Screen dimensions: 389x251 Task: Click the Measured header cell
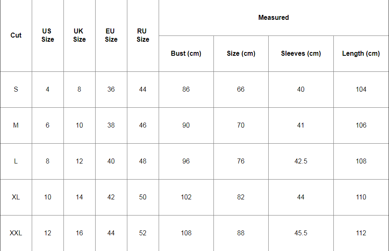pos(273,18)
